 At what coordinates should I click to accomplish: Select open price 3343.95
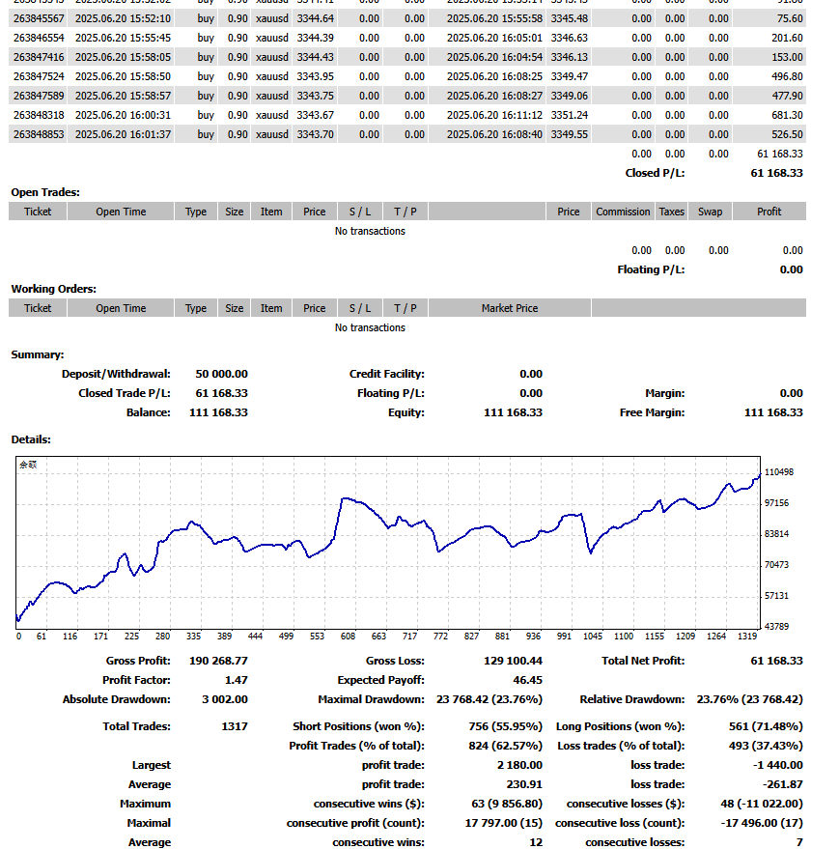pyautogui.click(x=315, y=76)
